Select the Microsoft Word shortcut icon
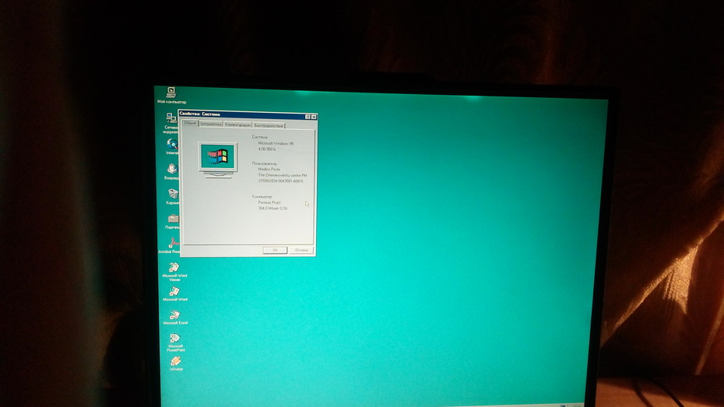 click(x=174, y=294)
